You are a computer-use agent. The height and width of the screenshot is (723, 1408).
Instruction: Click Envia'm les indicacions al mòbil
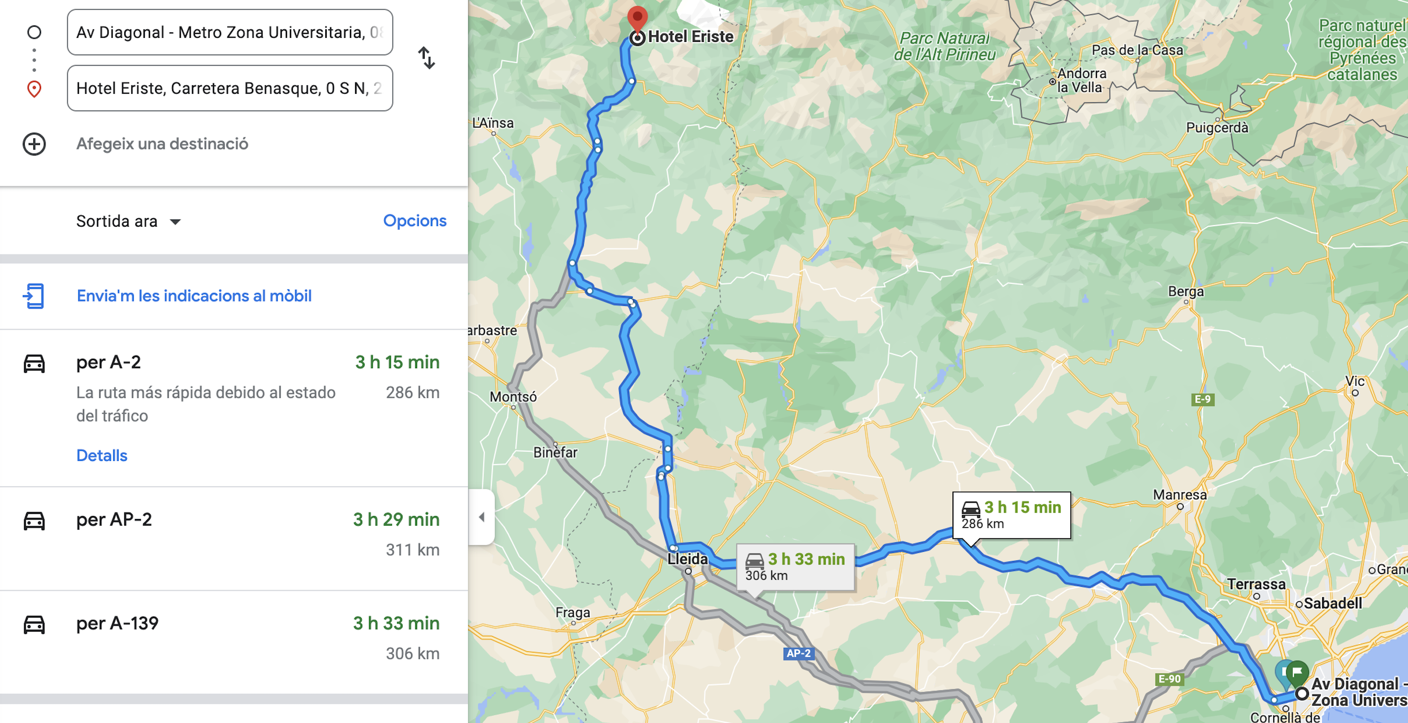(194, 296)
